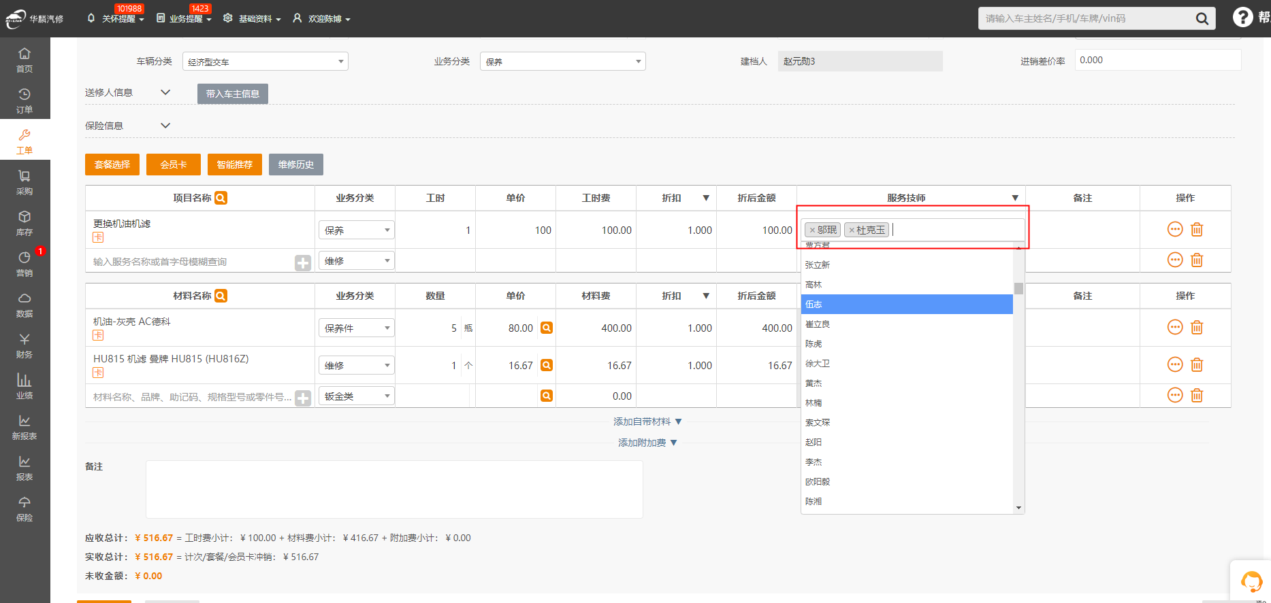Viewport: 1271px width, 603px height.
Task: Open the 服务技师 header dropdown arrow
Action: coord(1015,198)
